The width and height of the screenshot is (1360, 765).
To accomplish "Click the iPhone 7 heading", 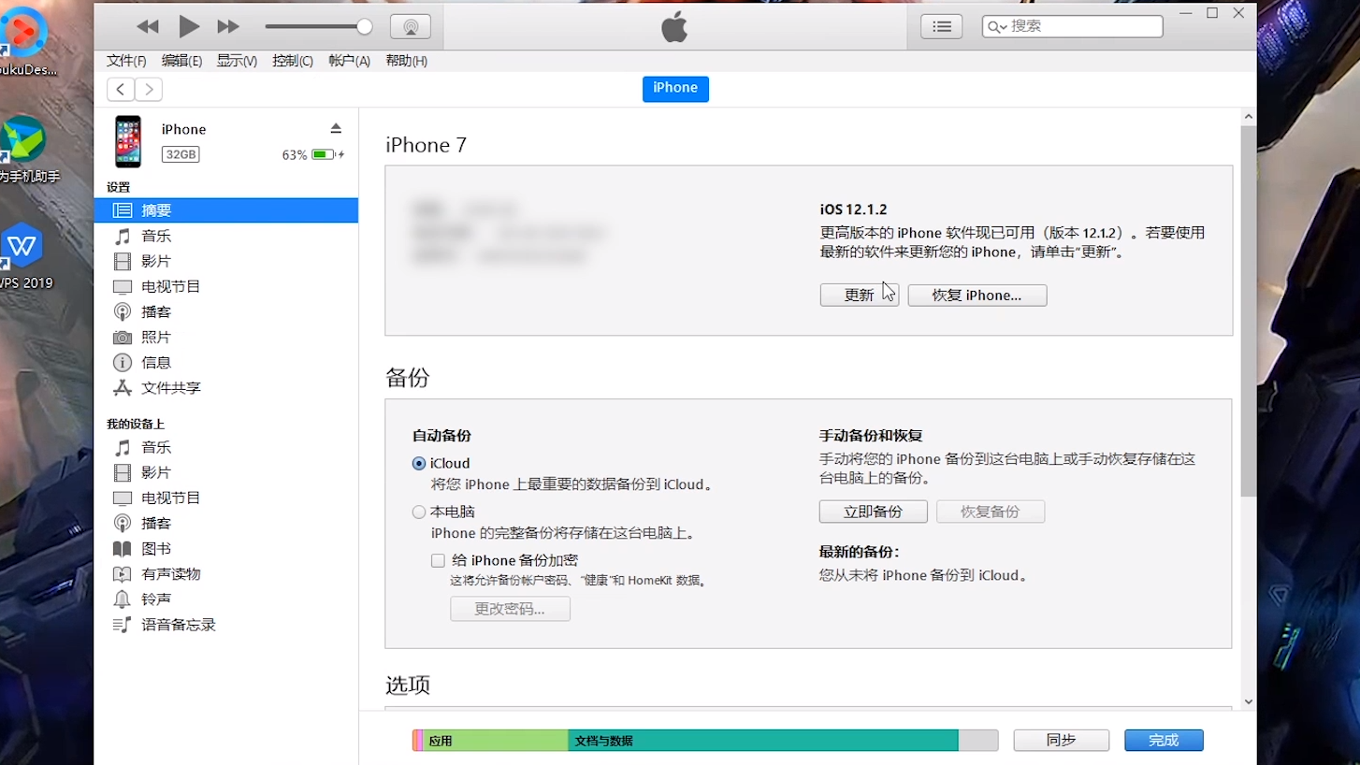I will pos(426,145).
